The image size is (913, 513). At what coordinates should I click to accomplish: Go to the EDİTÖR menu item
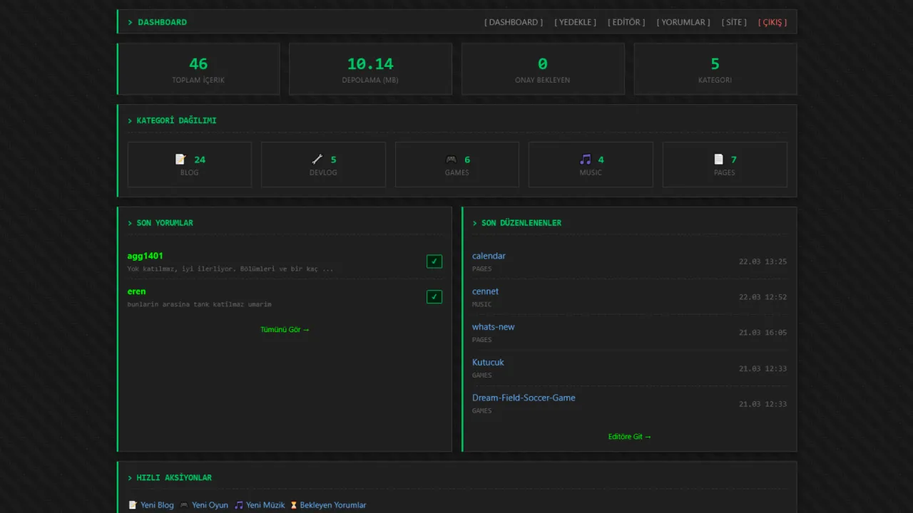(x=626, y=22)
